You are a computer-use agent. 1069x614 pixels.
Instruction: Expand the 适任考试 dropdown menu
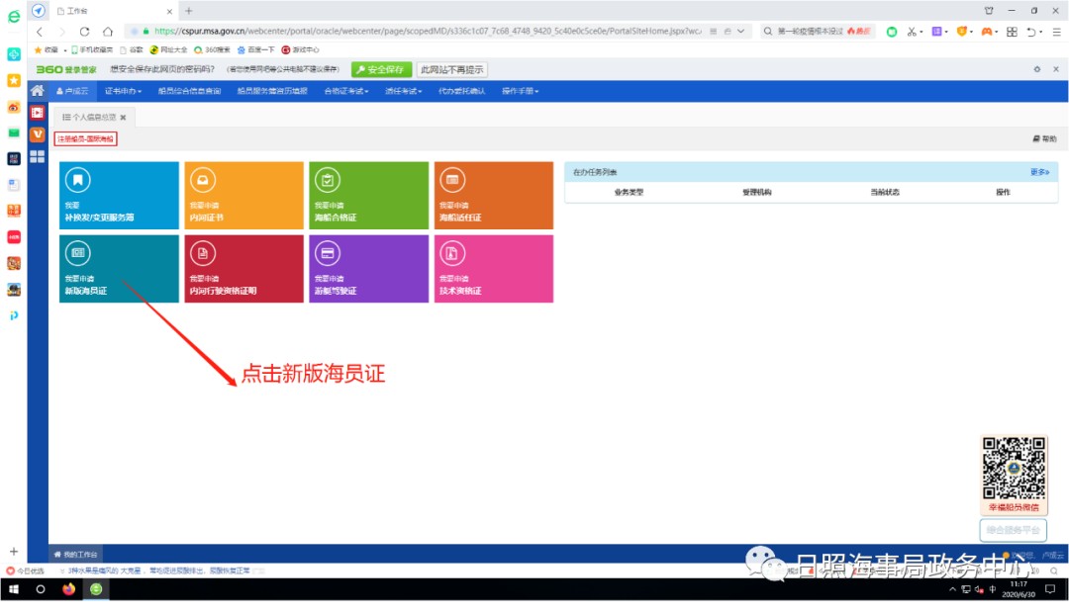[x=403, y=91]
